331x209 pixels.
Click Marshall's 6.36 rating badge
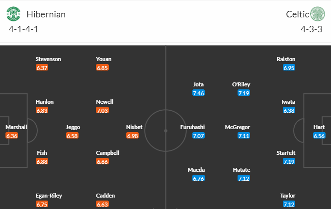11,136
